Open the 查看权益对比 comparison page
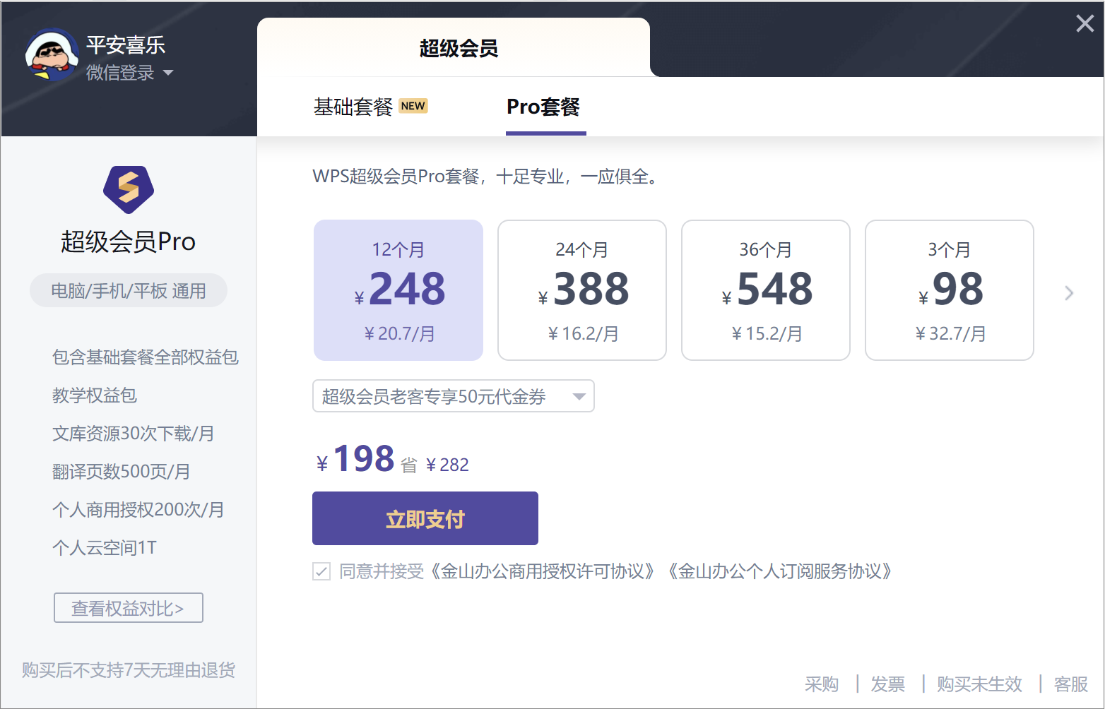Image resolution: width=1105 pixels, height=709 pixels. click(x=128, y=607)
